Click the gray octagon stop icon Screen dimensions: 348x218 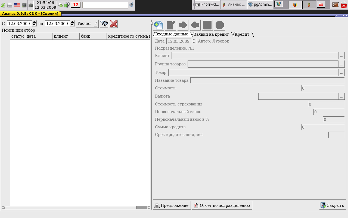[x=220, y=25]
